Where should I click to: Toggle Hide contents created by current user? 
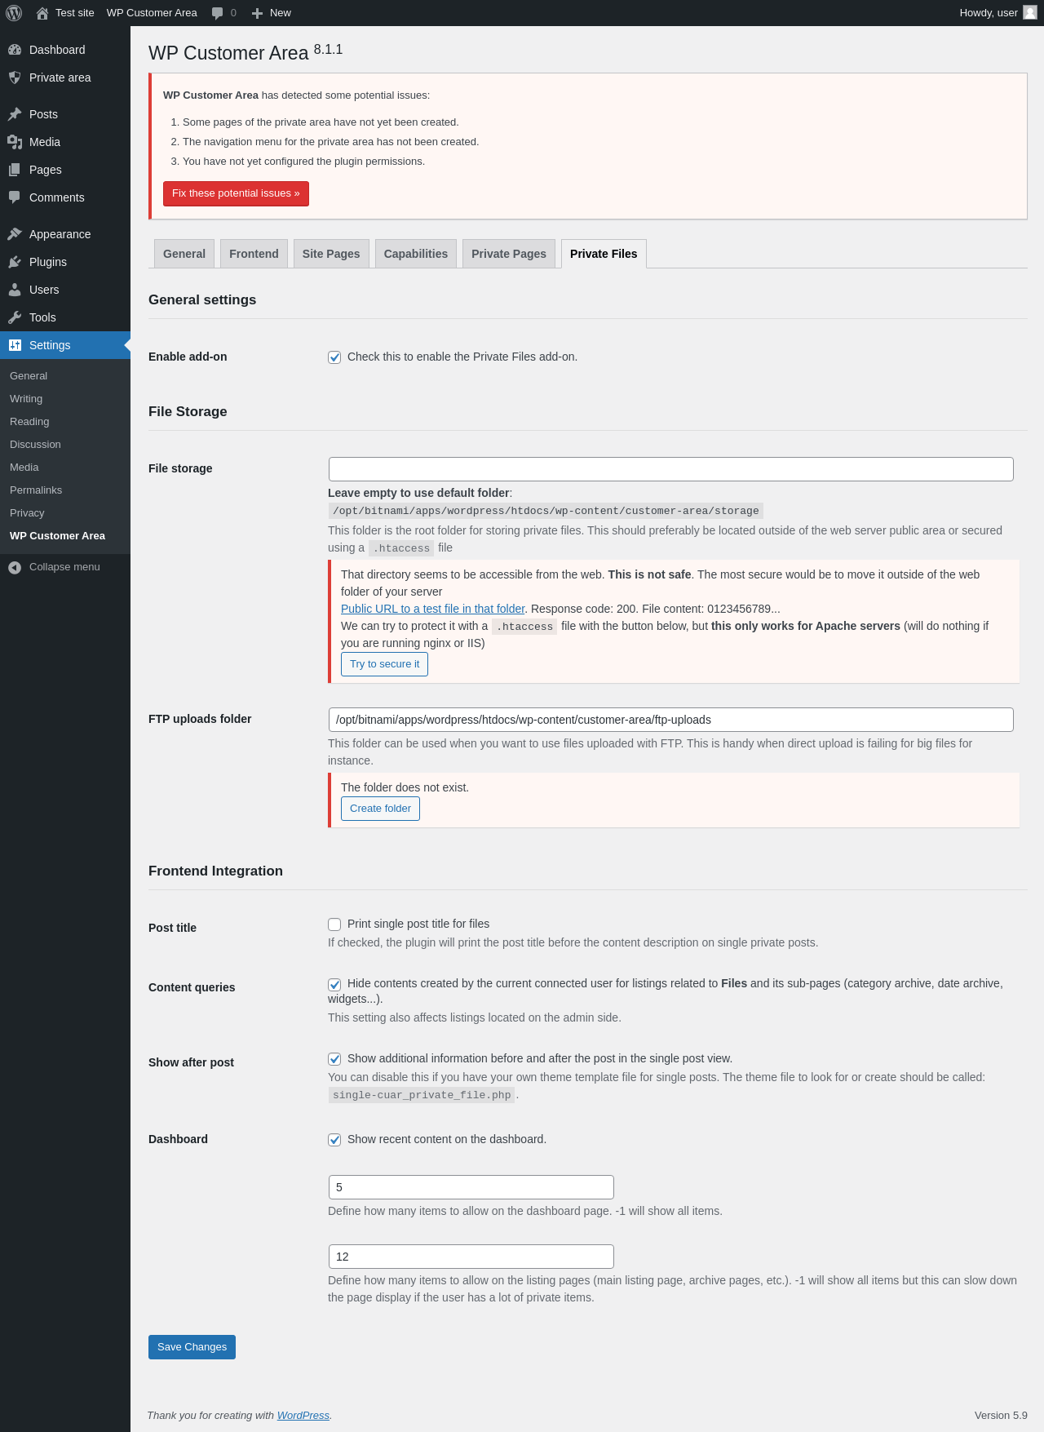[x=334, y=984]
